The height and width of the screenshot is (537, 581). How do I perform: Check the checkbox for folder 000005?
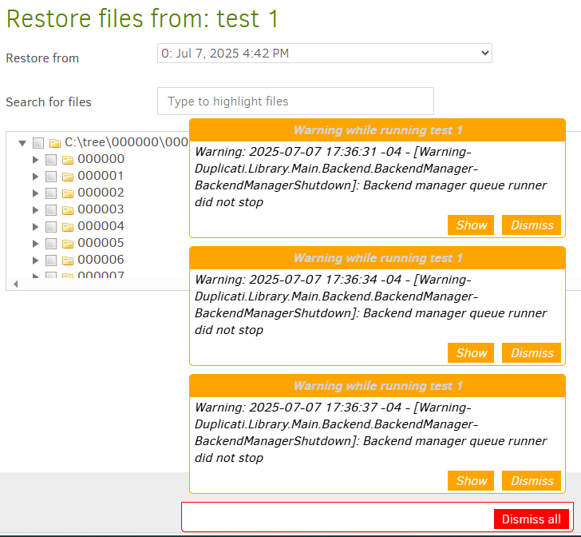[x=51, y=244]
